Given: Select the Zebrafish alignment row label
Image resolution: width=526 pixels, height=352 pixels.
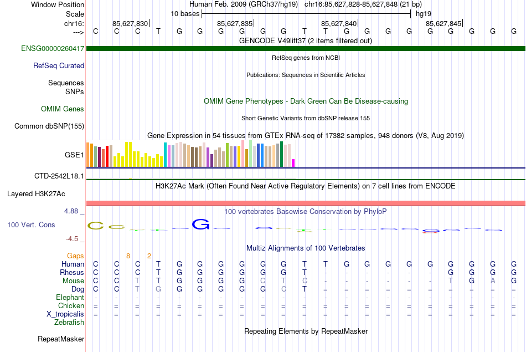Looking at the screenshot, I should (x=69, y=322).
